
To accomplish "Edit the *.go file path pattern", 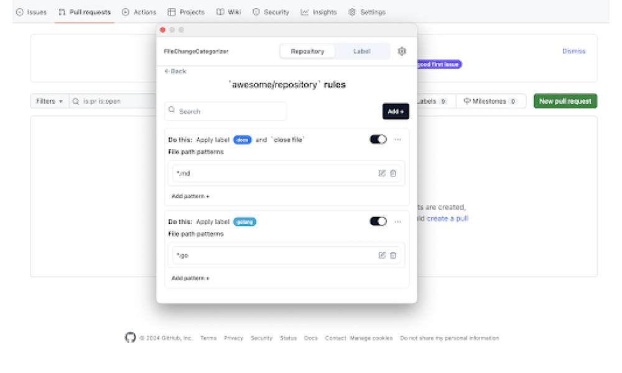I will pos(382,256).
